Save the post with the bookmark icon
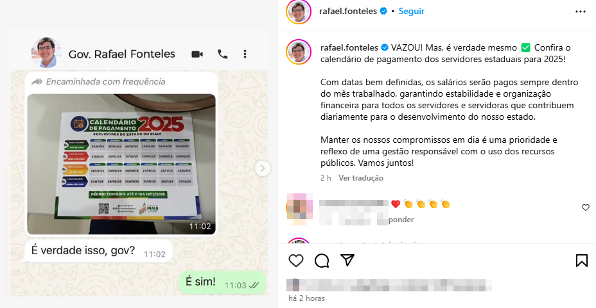The height and width of the screenshot is (308, 596). click(582, 261)
